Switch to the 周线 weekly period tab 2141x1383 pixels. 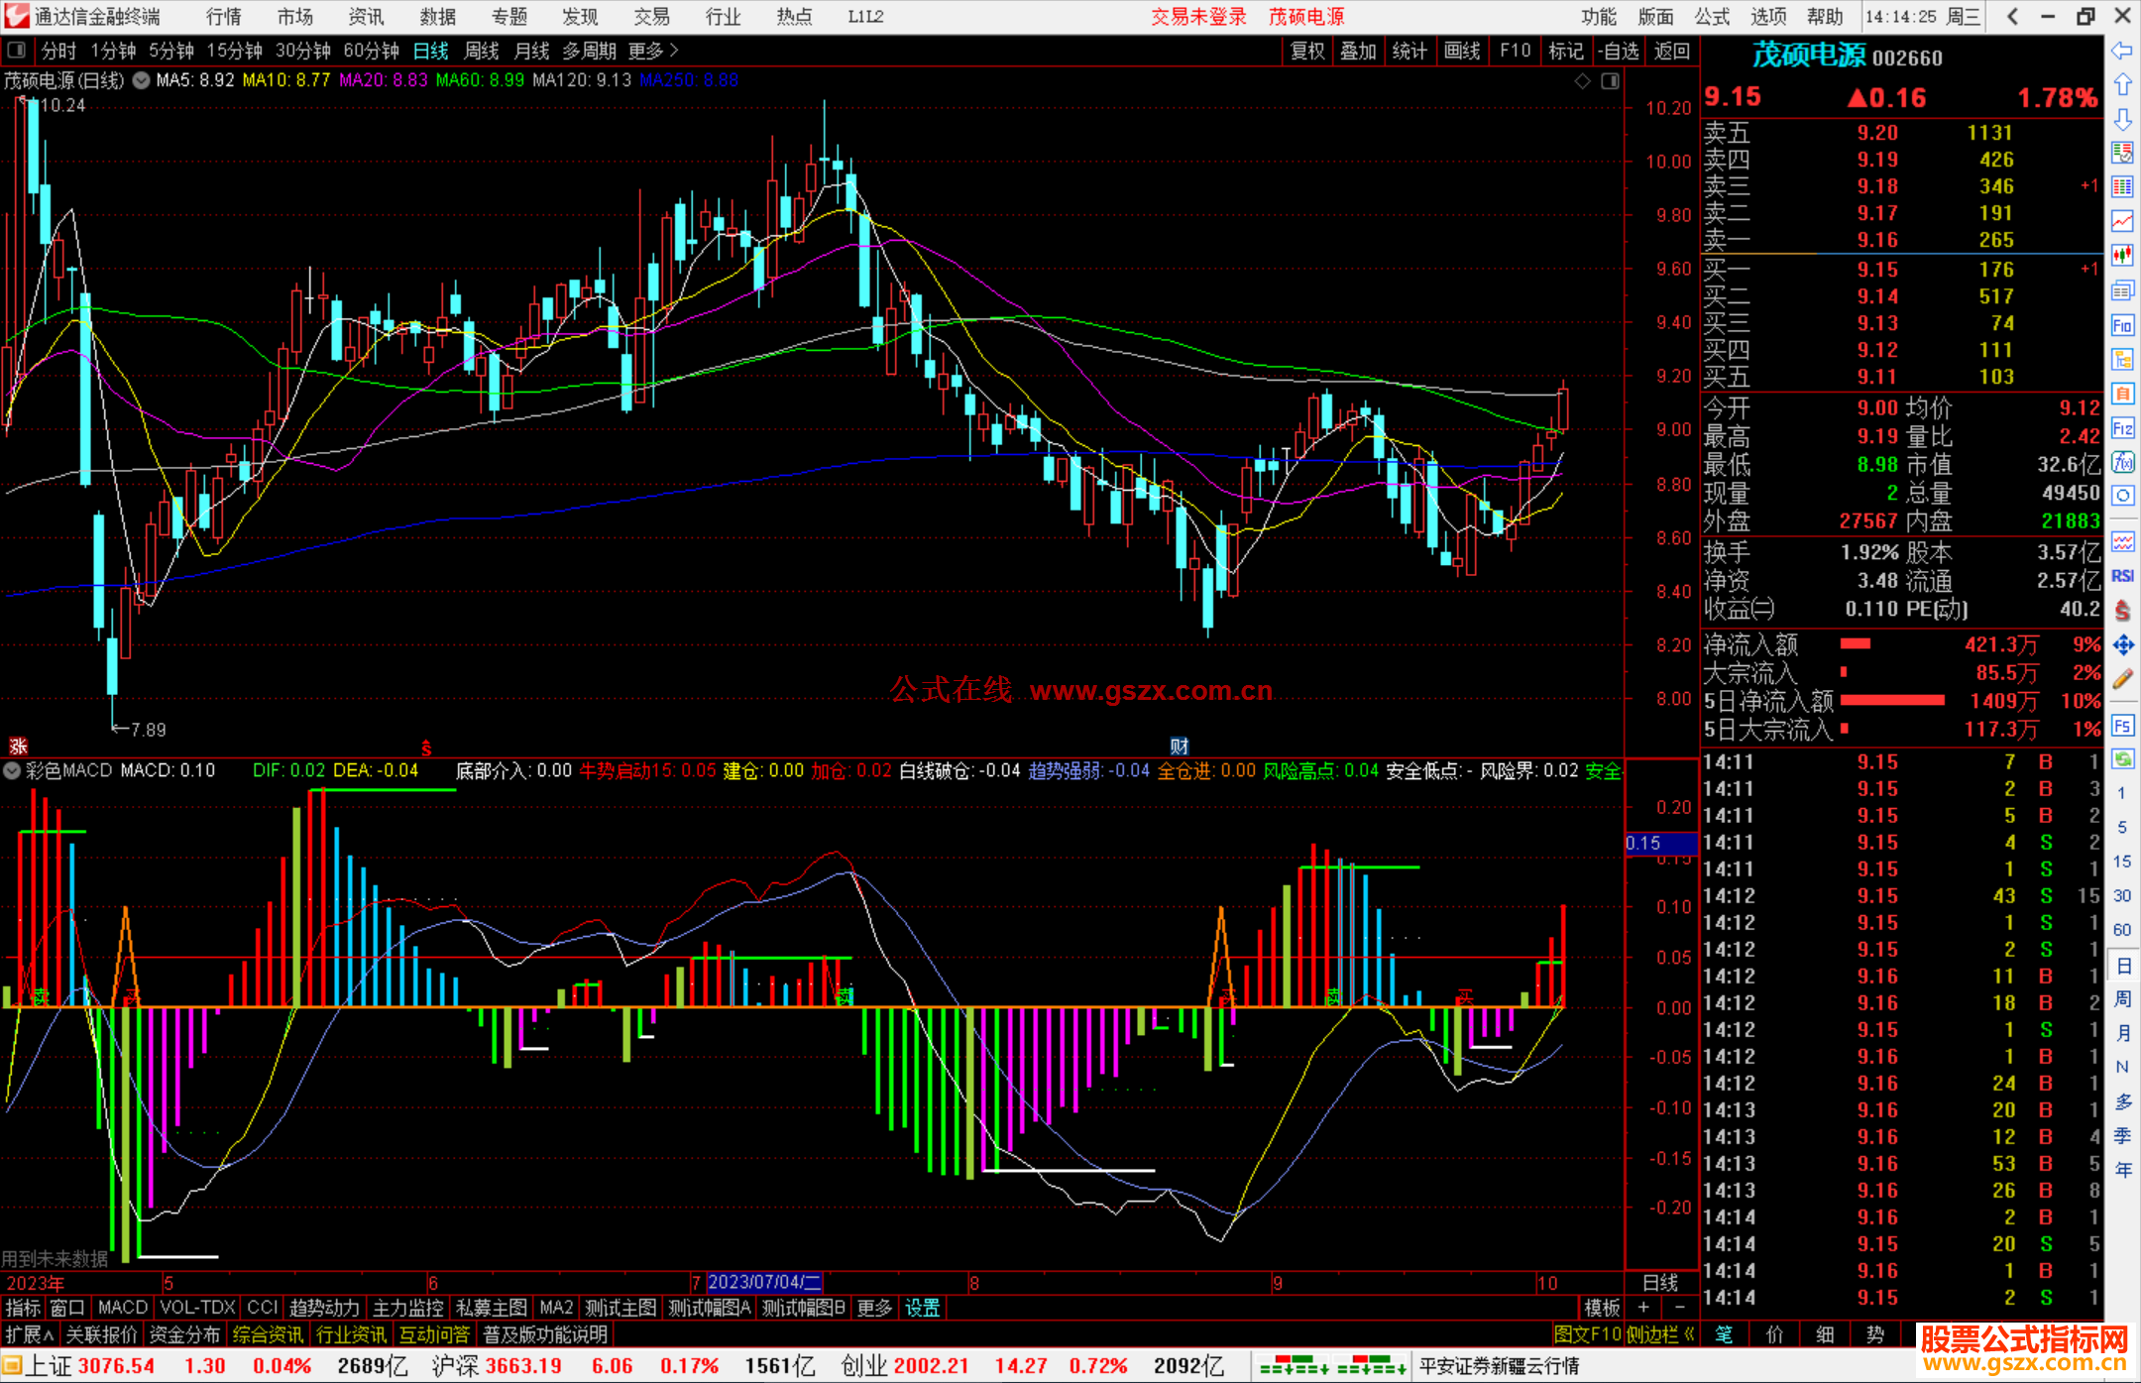tap(482, 51)
